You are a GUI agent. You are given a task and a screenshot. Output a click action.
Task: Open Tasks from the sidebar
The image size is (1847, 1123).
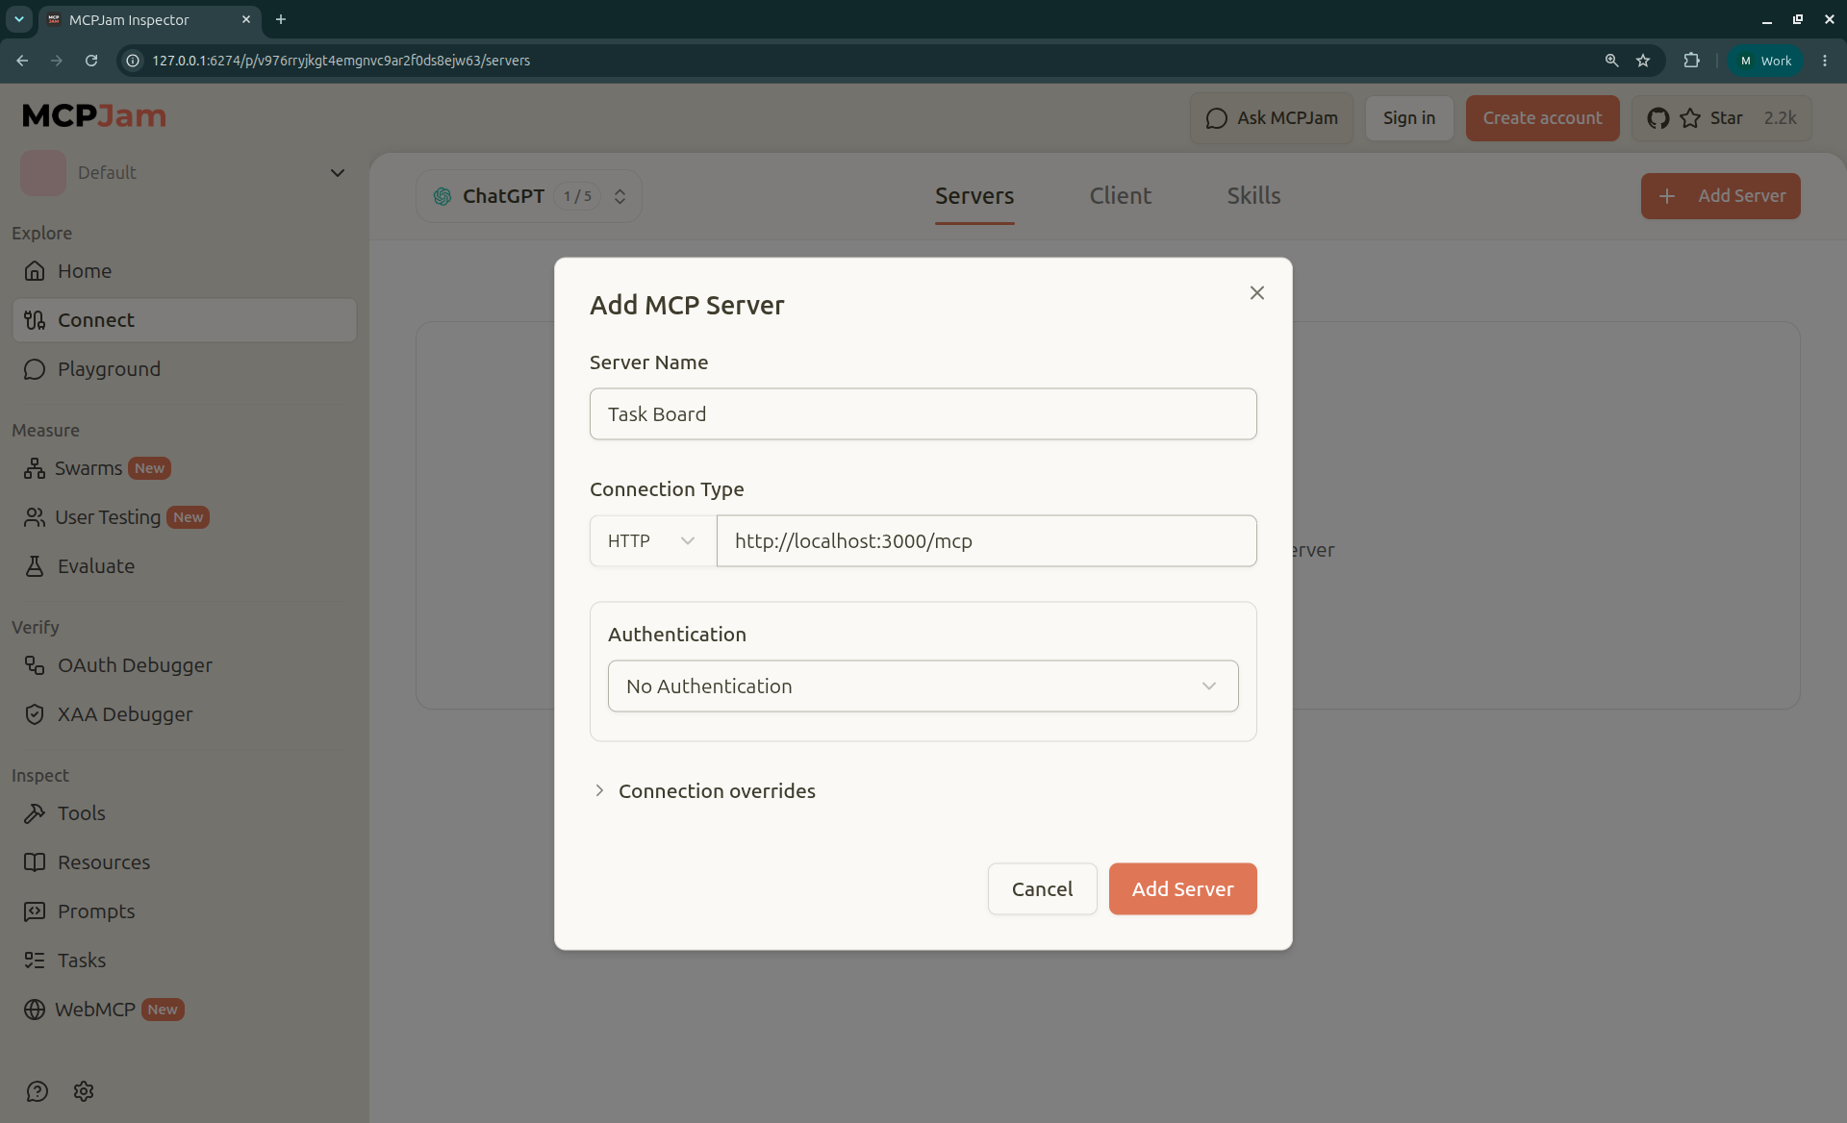[x=185, y=961]
